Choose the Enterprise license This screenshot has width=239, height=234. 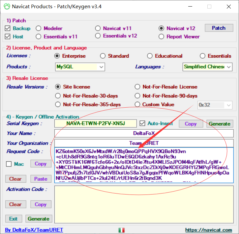(x=57, y=56)
